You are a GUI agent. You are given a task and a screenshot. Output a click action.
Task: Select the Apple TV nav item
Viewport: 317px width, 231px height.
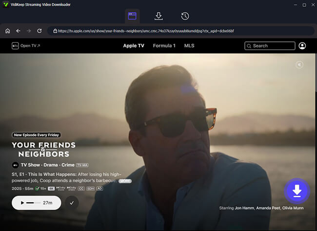134,46
